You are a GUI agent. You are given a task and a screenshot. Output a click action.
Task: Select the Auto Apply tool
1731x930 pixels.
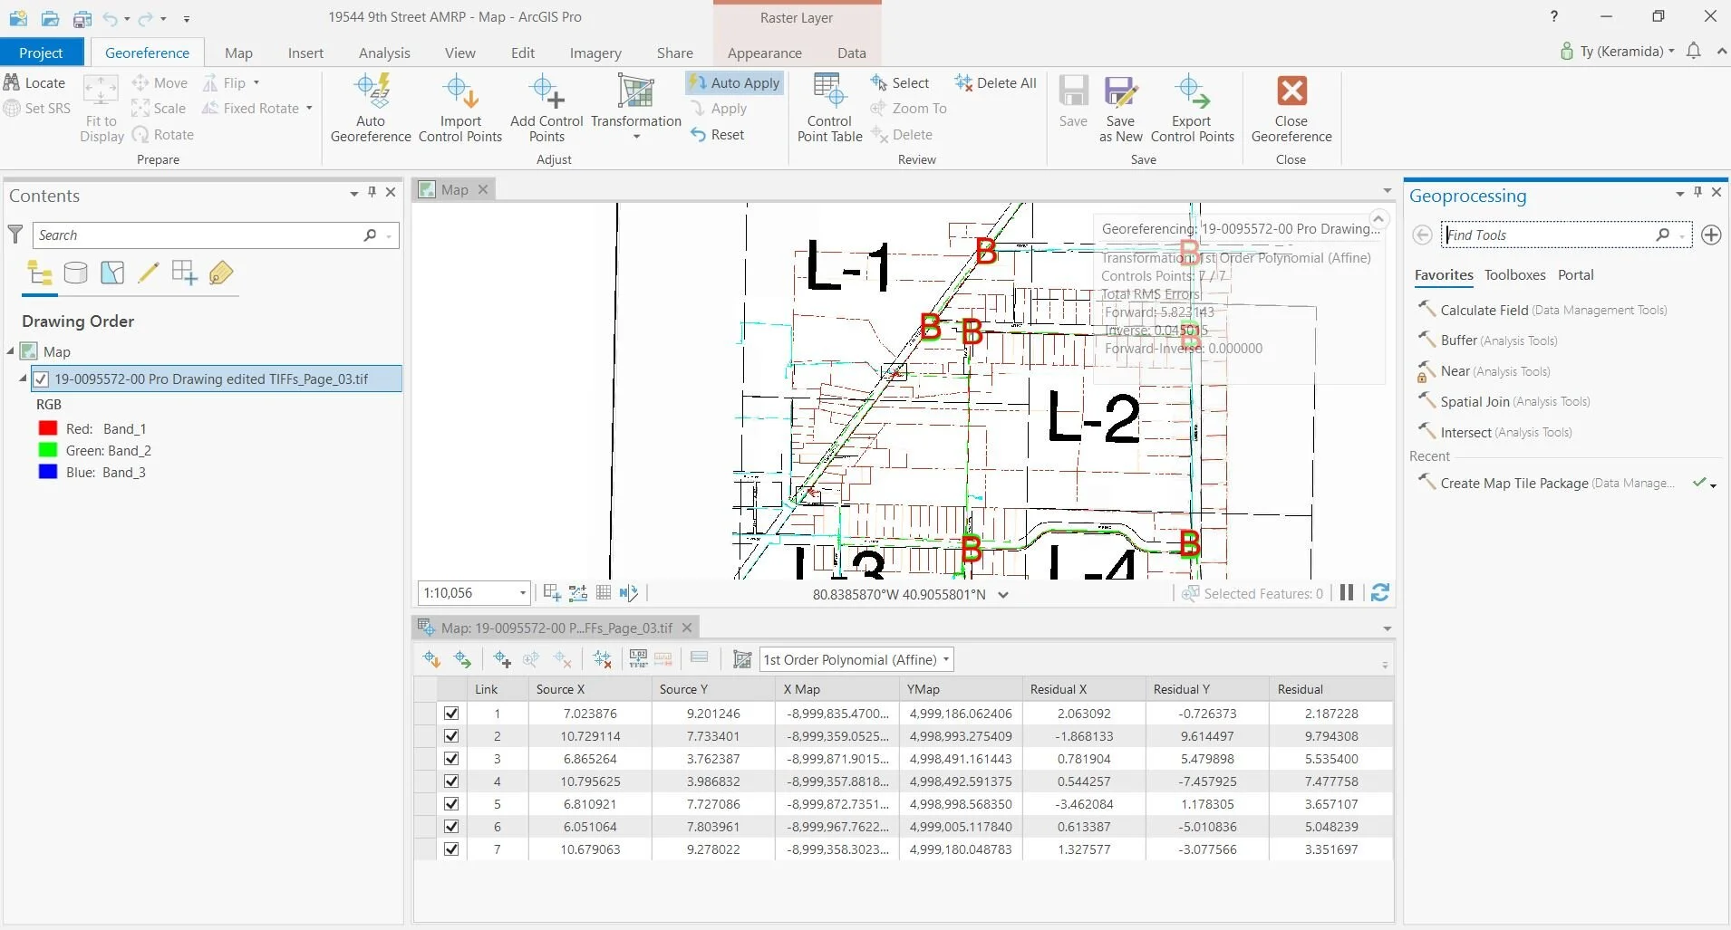point(734,82)
